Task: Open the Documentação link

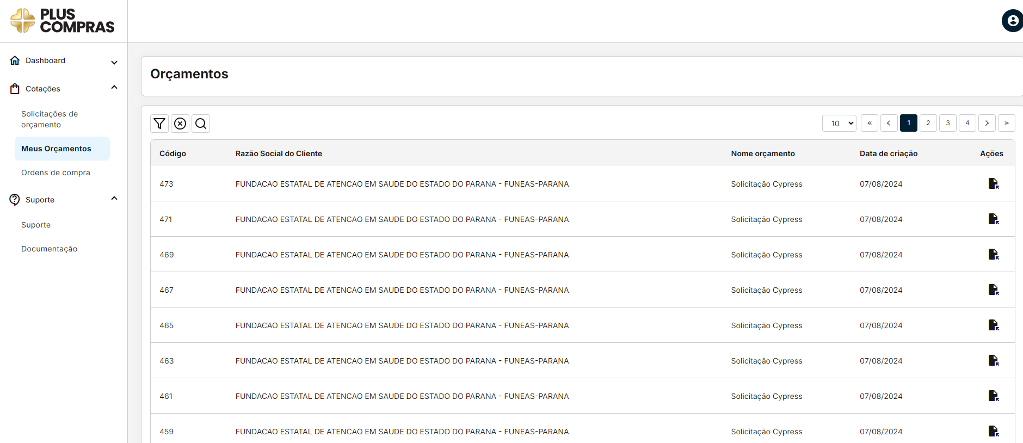Action: 49,249
